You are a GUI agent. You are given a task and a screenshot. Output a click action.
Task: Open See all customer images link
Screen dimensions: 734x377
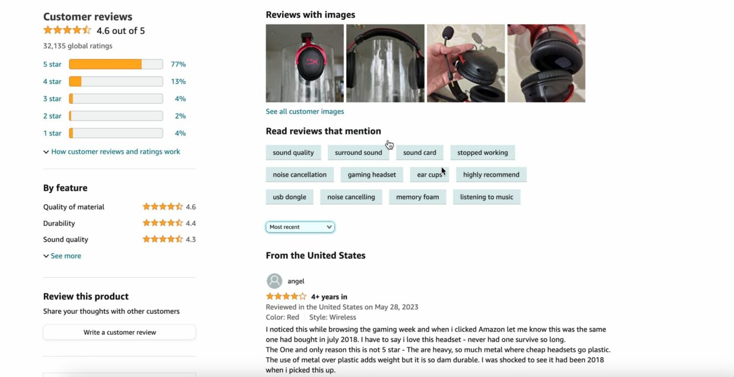click(x=305, y=112)
